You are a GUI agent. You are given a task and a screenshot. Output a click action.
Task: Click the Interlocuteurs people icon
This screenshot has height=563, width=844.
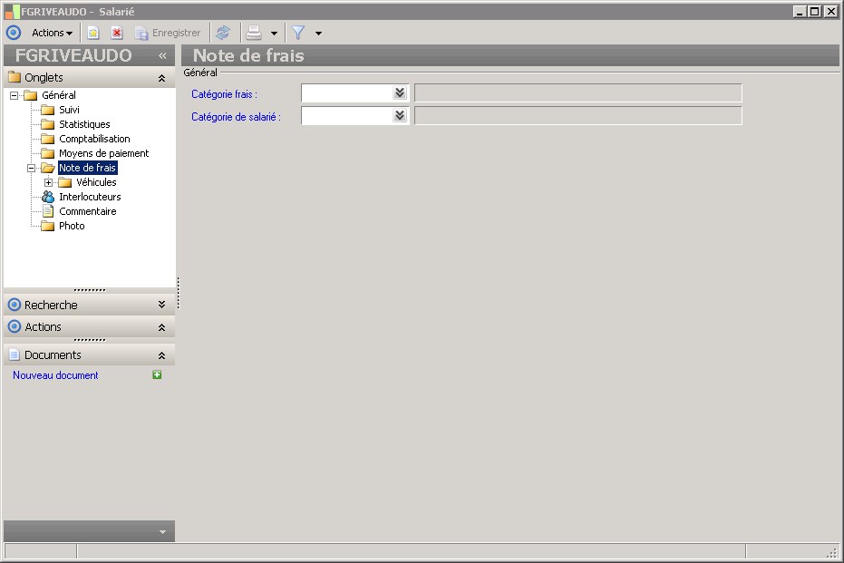[x=48, y=197]
